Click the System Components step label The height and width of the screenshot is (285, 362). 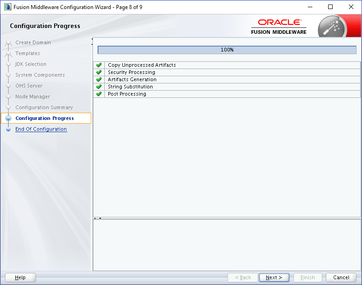click(x=40, y=75)
